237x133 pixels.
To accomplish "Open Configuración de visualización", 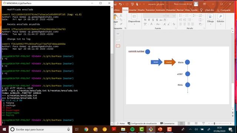I will (x=142, y=123).
